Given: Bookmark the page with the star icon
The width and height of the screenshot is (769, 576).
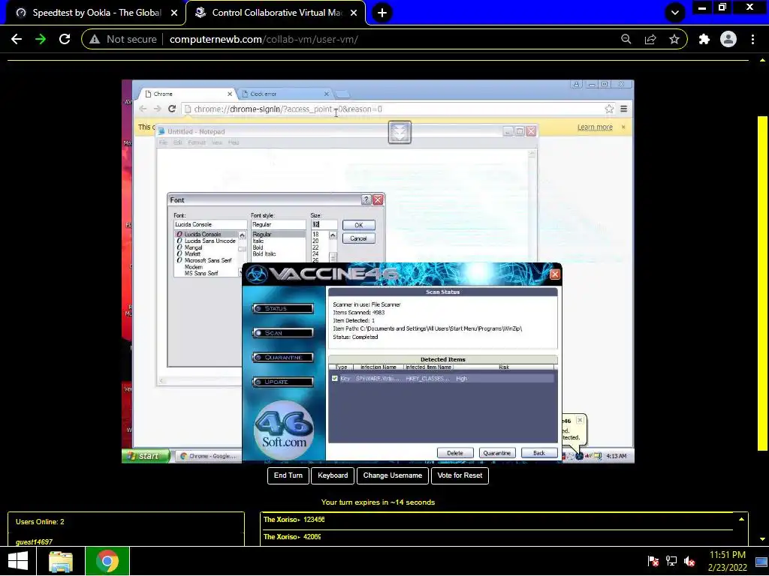Looking at the screenshot, I should [674, 39].
